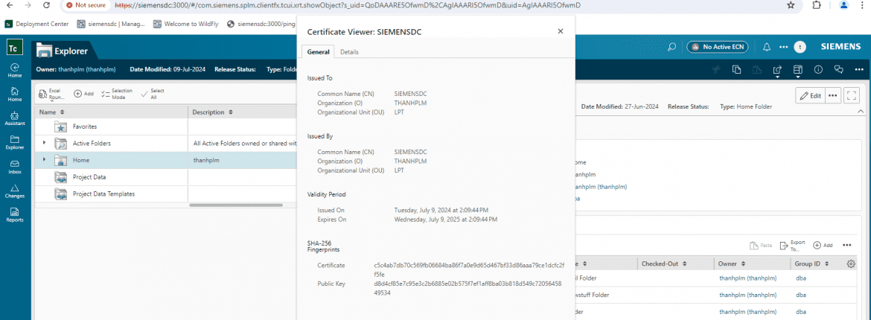Expand the Active Folders tree node
871x320 pixels.
[x=45, y=143]
